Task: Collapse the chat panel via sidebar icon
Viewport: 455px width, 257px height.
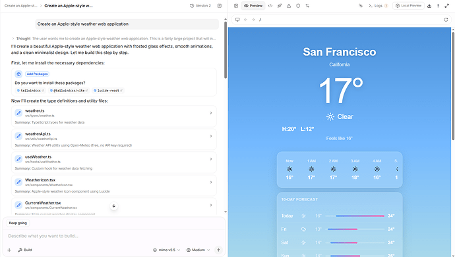Action: pyautogui.click(x=236, y=6)
